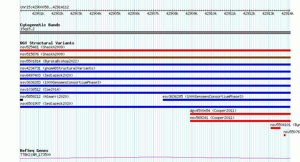Open esv3636283 (1000GenomesConsortiumPhase3) label

61,82
